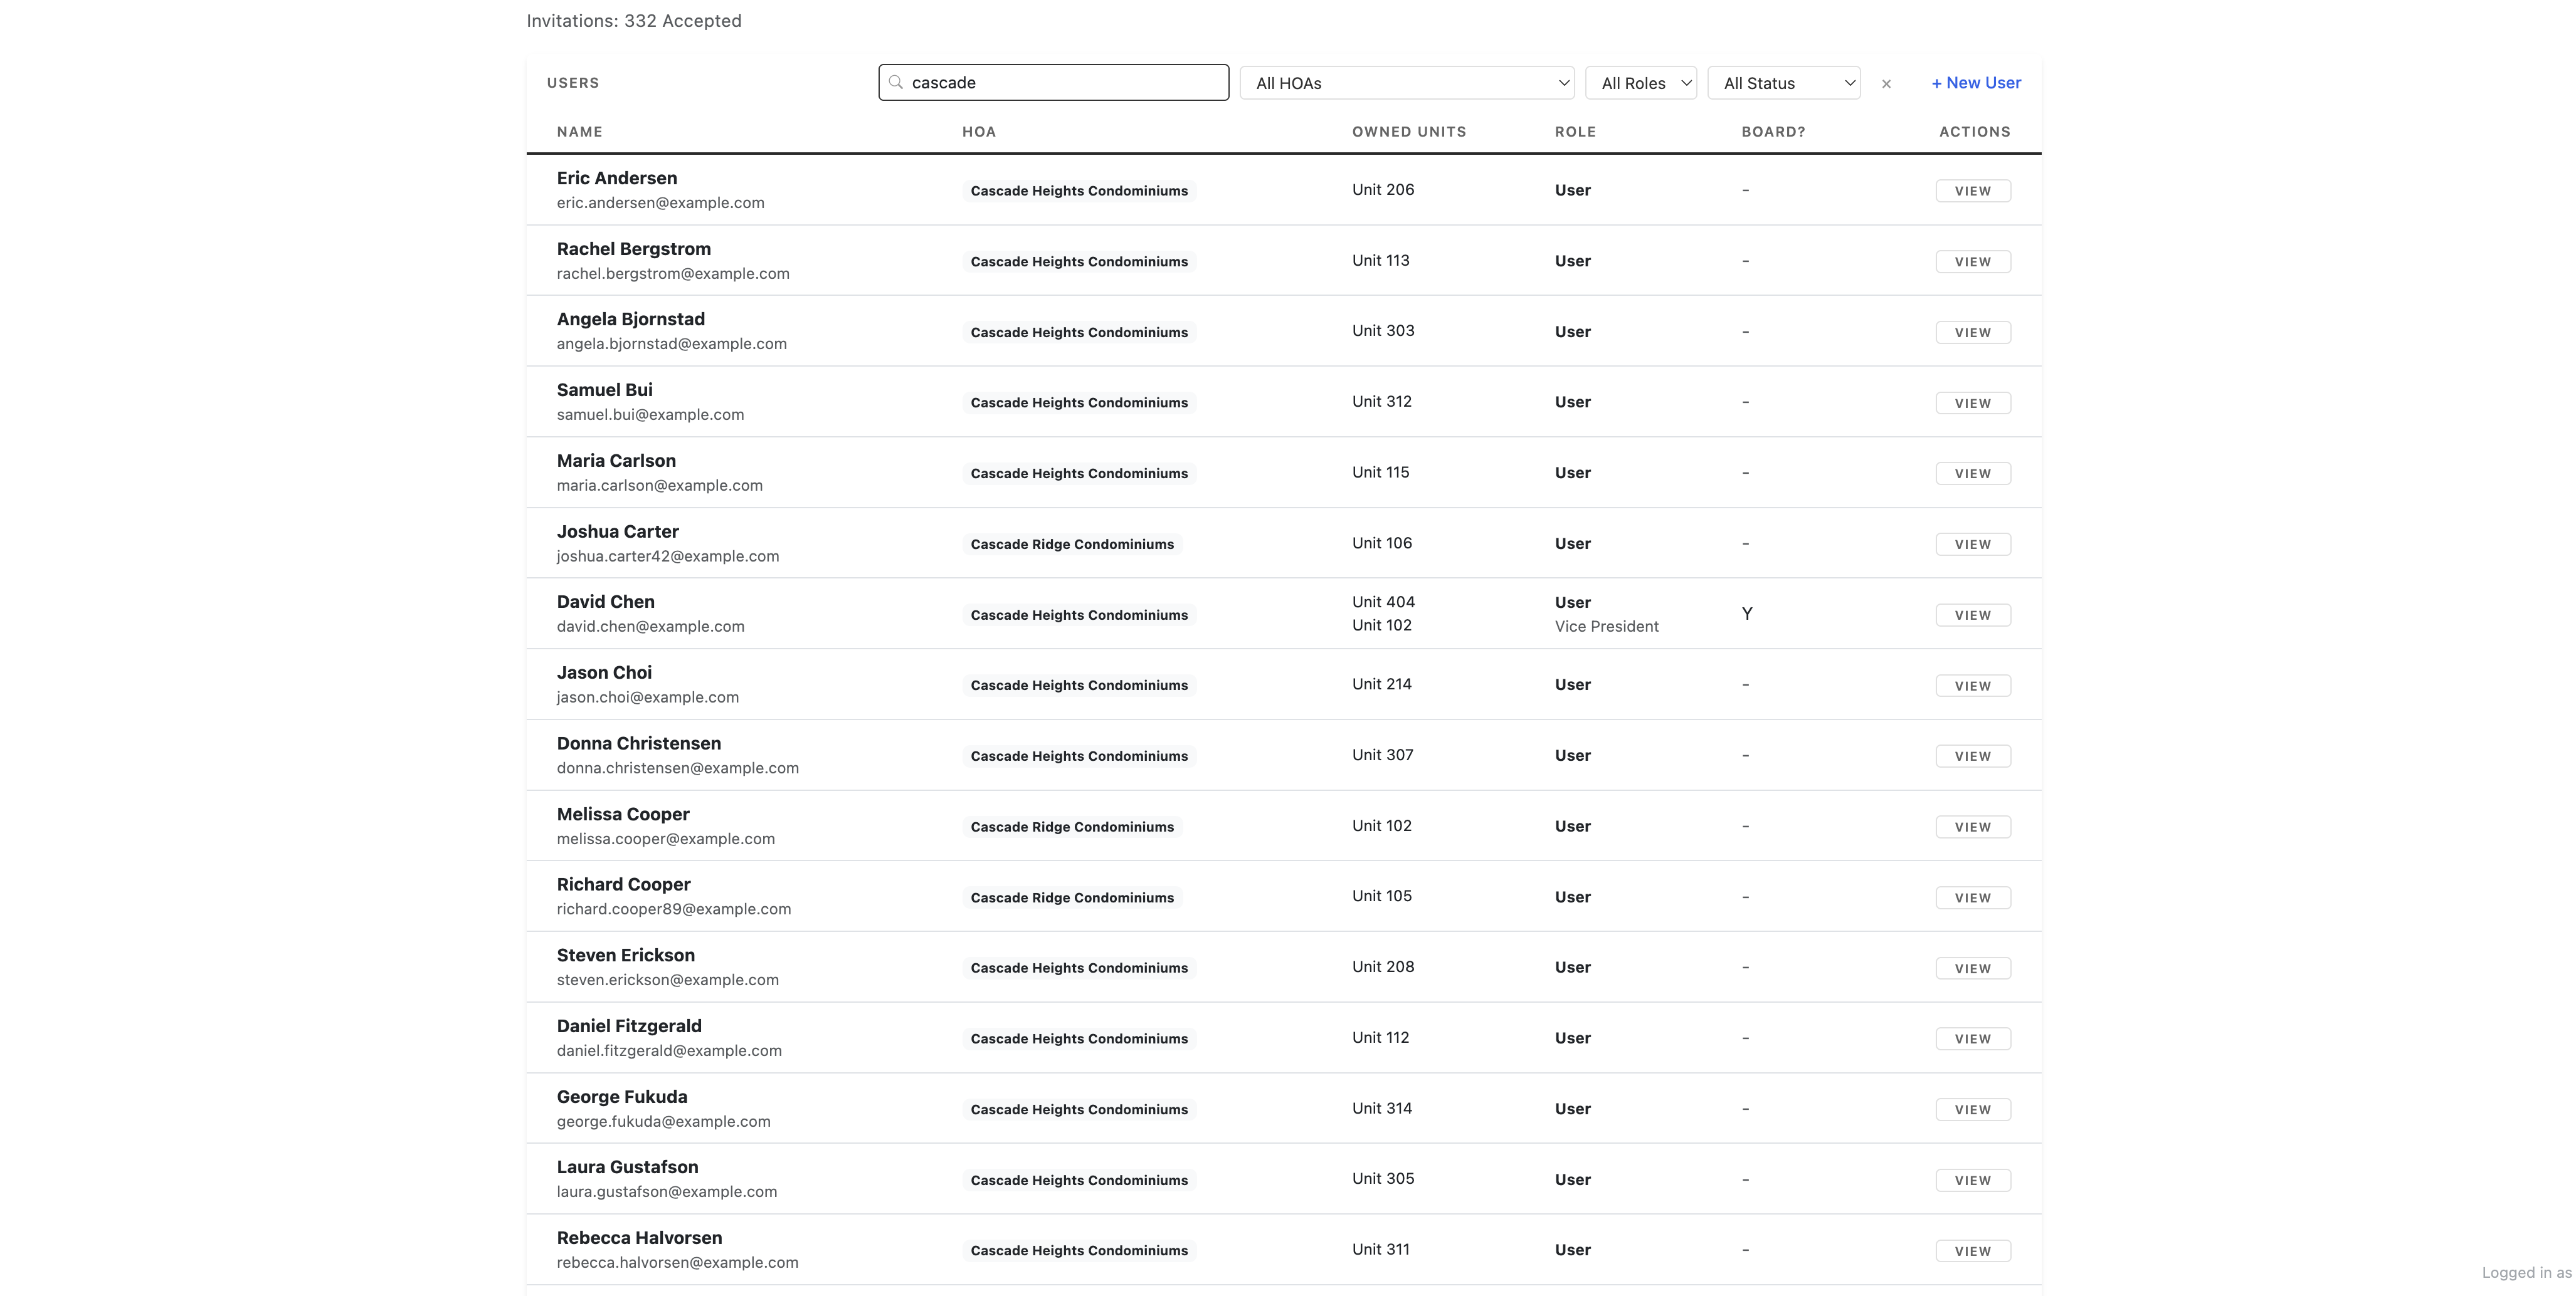Viewport: 2576px width, 1296px height.
Task: Click email laura.gustafson@example.com
Action: click(667, 1192)
